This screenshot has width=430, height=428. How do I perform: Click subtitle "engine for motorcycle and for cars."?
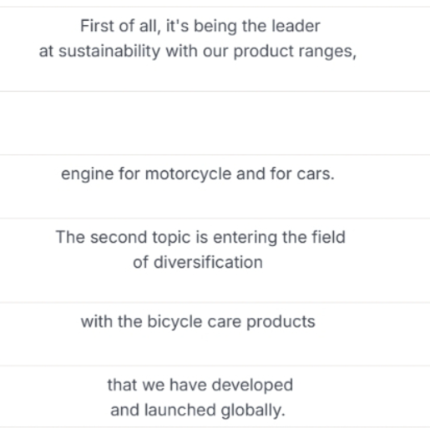(x=198, y=174)
